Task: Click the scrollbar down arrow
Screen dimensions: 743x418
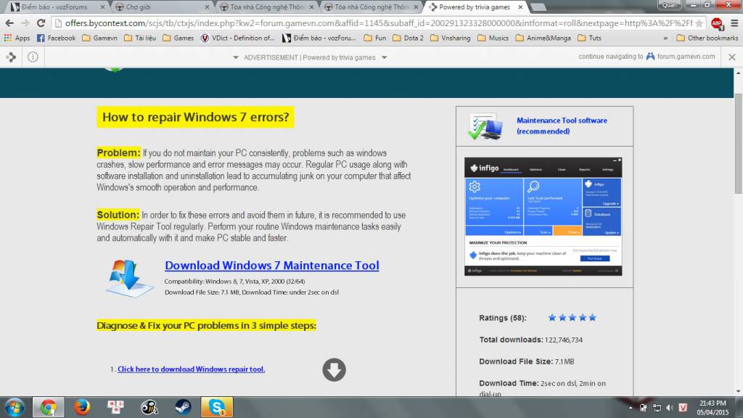Action: tap(738, 391)
